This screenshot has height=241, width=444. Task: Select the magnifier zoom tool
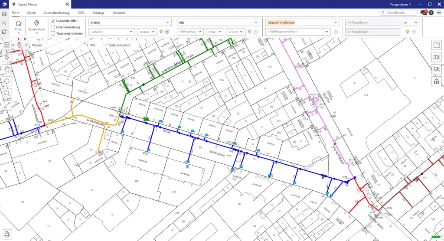[7, 93]
